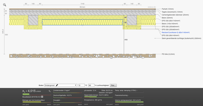Viewport: 203px width, 106px height.
Task: Open settings with the wrench icon
Action: pyautogui.click(x=50, y=91)
